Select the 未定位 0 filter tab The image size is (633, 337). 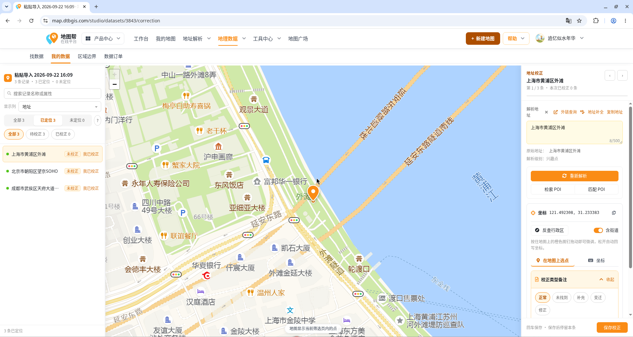pyautogui.click(x=77, y=120)
